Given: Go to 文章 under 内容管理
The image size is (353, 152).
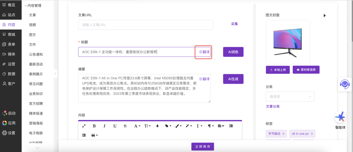Looking at the screenshot, I should (x=32, y=15).
